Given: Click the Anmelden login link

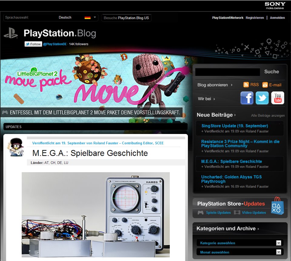Looking at the screenshot, I should (277, 18).
